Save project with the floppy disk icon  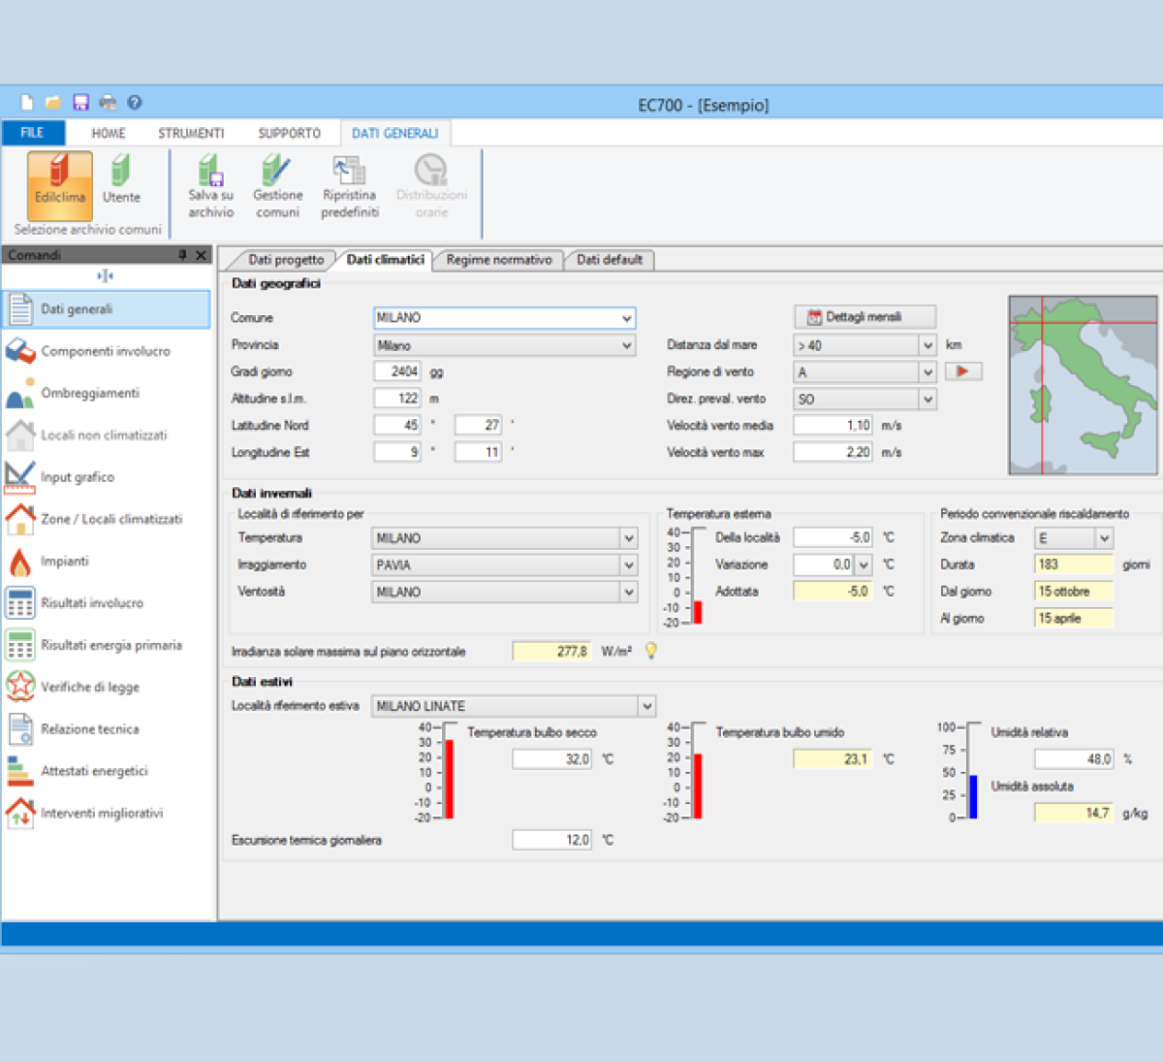coord(80,102)
